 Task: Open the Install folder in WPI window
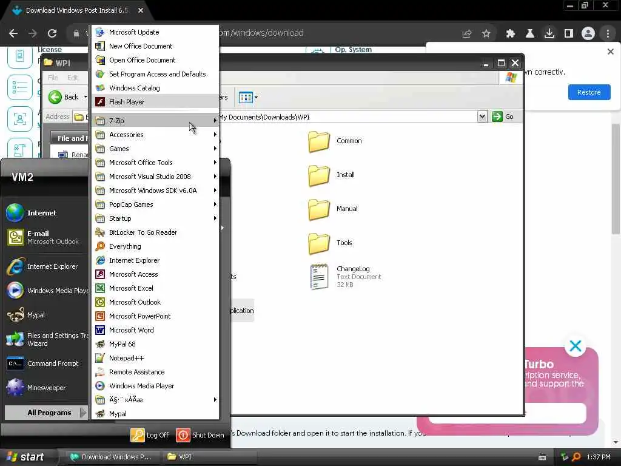point(332,175)
